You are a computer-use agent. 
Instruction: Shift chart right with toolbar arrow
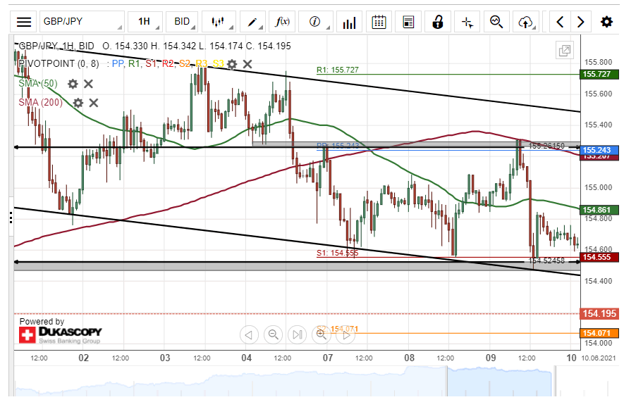pyautogui.click(x=580, y=21)
